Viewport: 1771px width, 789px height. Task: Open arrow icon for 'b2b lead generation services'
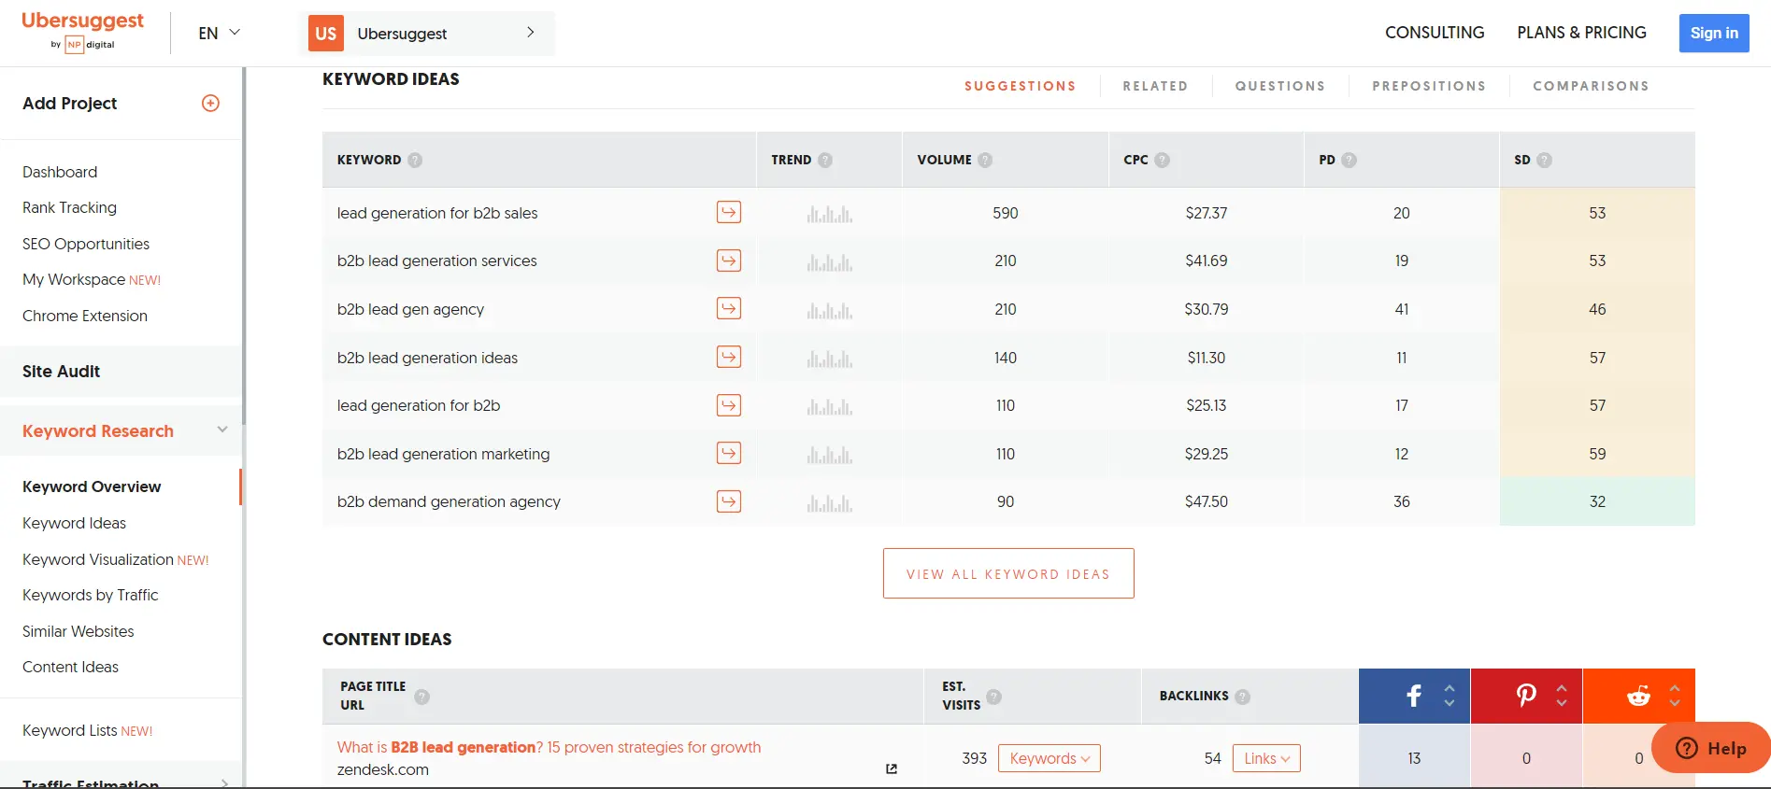pos(729,261)
